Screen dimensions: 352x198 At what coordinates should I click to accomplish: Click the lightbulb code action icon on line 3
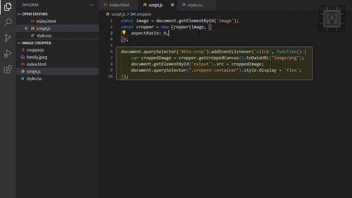(x=124, y=33)
